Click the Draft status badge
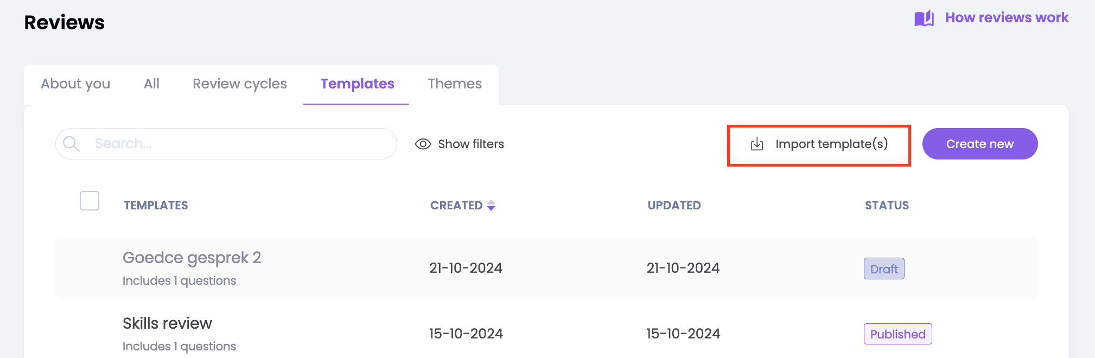The width and height of the screenshot is (1095, 358). click(883, 269)
